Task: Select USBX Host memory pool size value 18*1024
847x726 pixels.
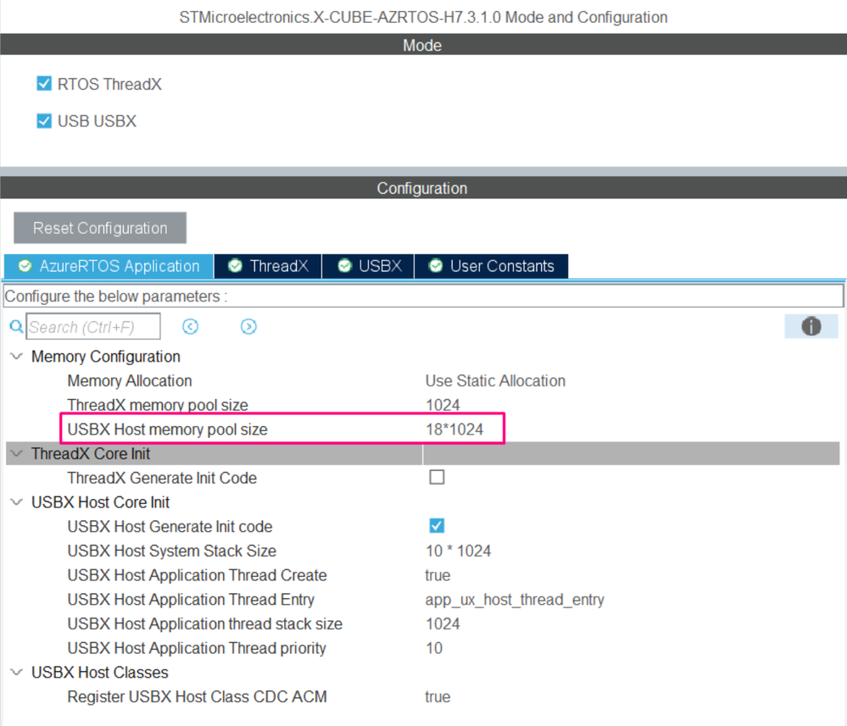Action: [454, 430]
